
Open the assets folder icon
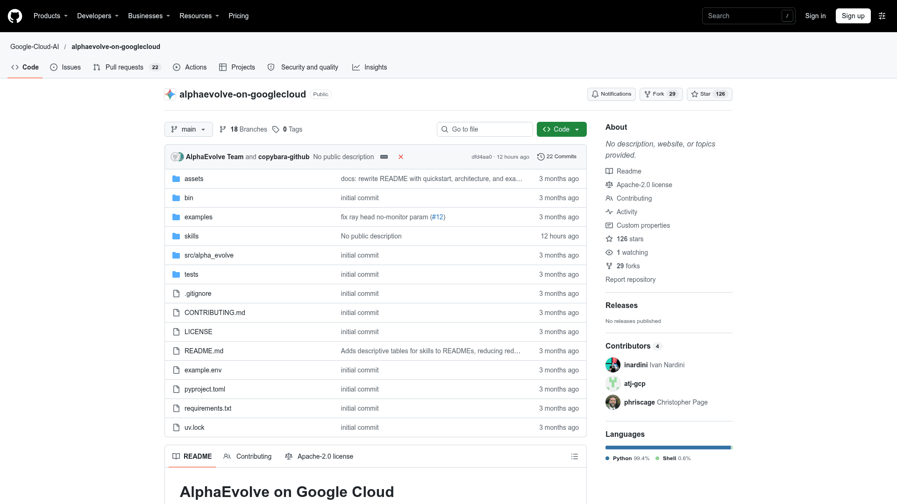point(176,179)
